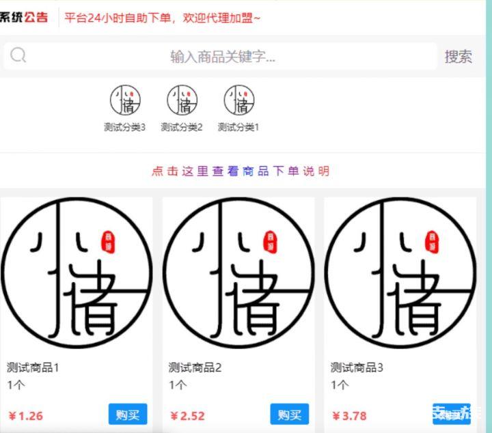Open the order instructions rainbow text link
The height and width of the screenshot is (433, 492).
(x=241, y=171)
